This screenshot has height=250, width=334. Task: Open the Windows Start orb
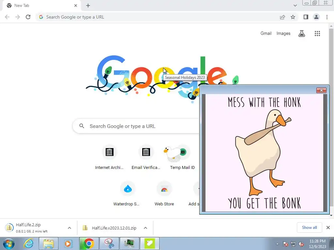(x=9, y=243)
